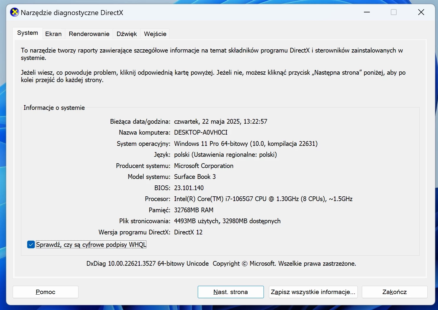This screenshot has width=438, height=310.
Task: Open the Renderowanie tab
Action: [x=89, y=34]
